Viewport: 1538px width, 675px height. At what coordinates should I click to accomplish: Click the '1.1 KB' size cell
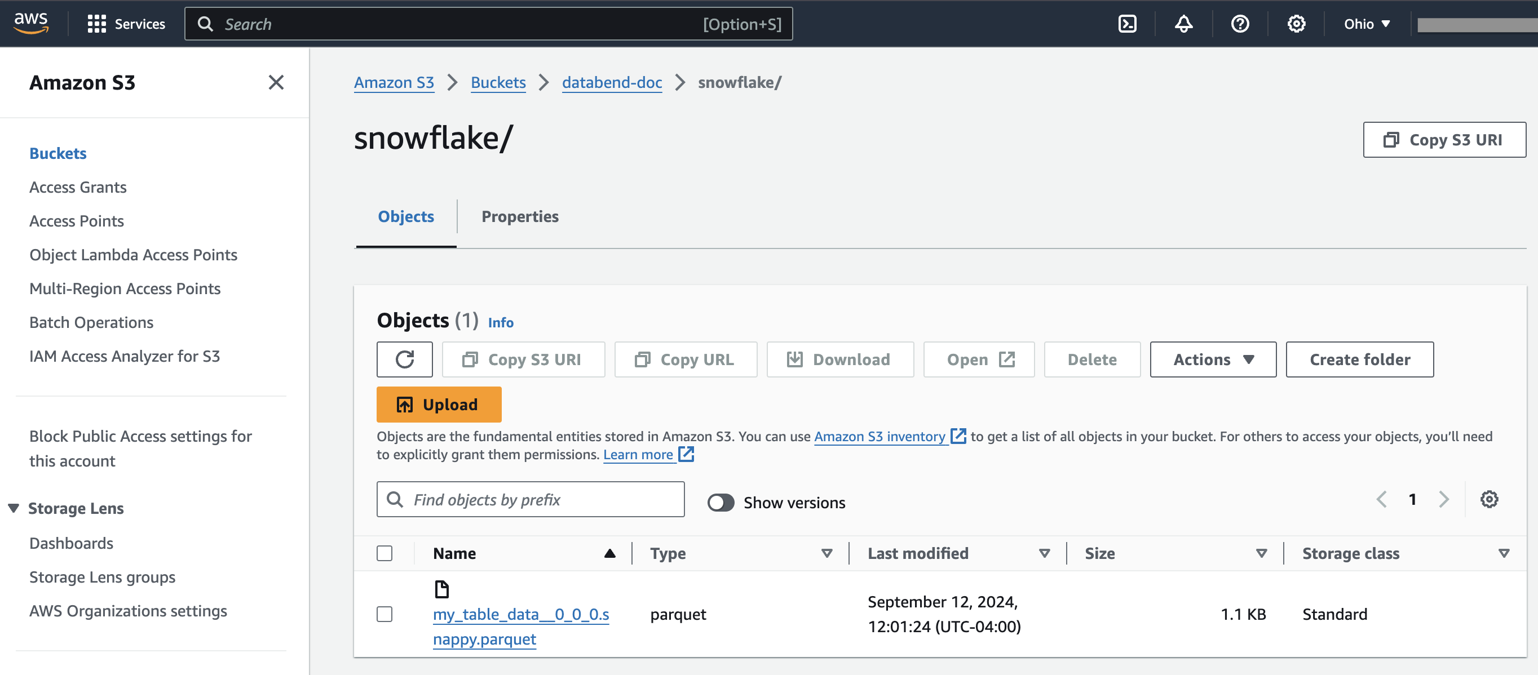click(1243, 614)
